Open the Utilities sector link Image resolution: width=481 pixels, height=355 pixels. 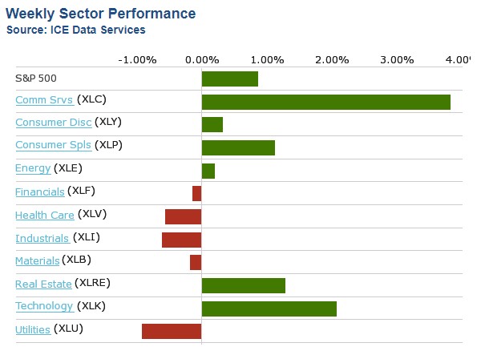coord(33,329)
